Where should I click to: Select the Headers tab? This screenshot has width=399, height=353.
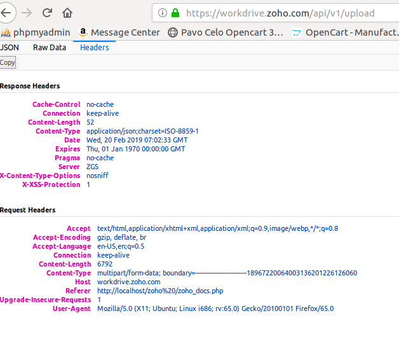(94, 48)
